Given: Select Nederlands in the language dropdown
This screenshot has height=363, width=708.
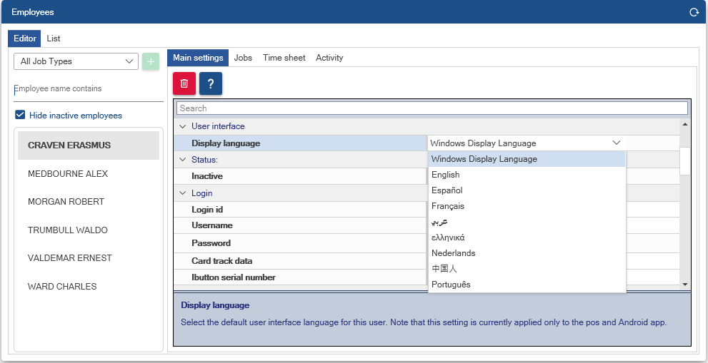Looking at the screenshot, I should tap(453, 253).
